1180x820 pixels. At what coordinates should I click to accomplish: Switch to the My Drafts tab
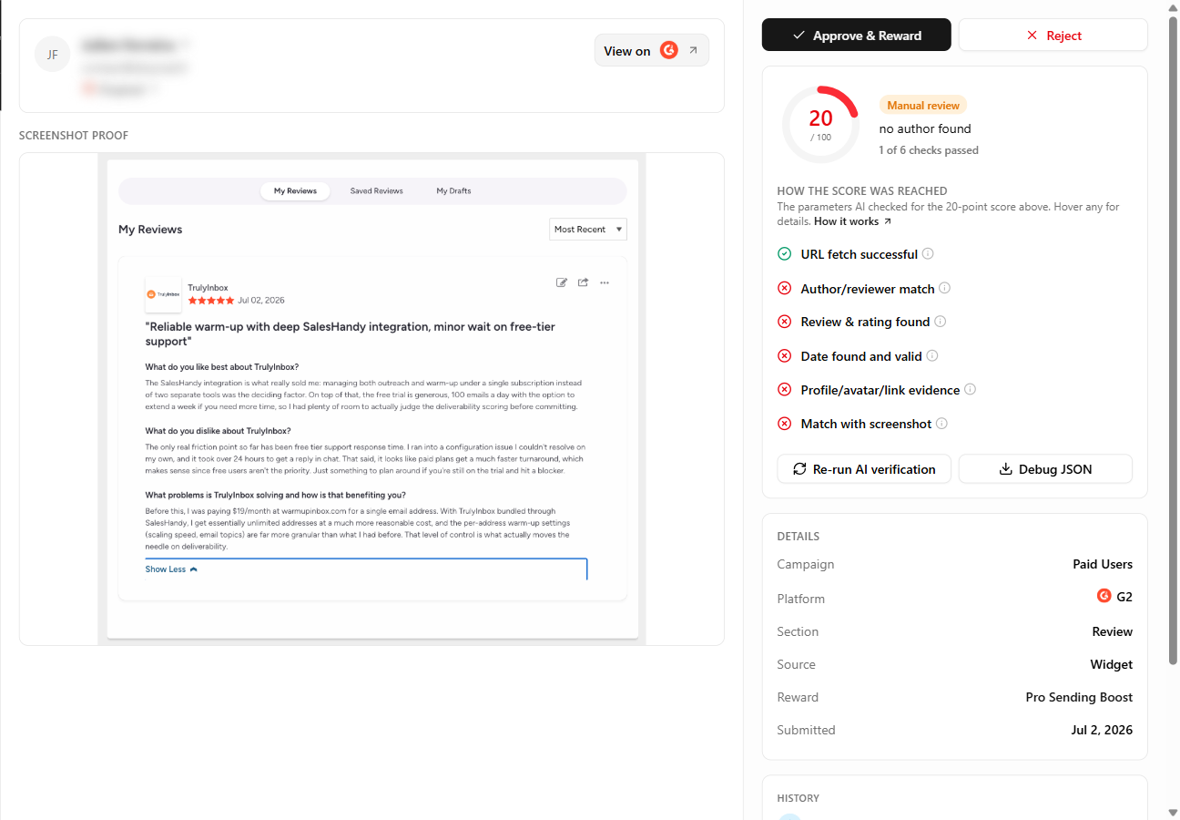click(453, 191)
